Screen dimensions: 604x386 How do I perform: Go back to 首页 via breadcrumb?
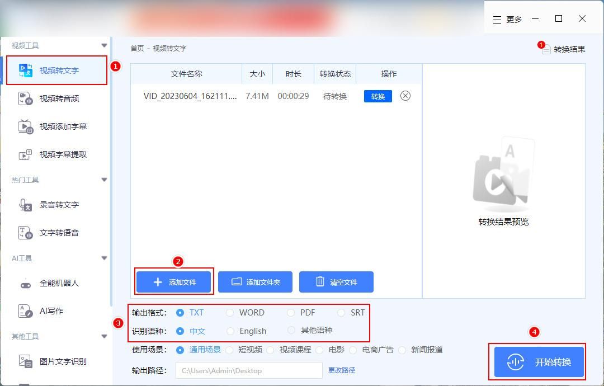click(x=137, y=48)
